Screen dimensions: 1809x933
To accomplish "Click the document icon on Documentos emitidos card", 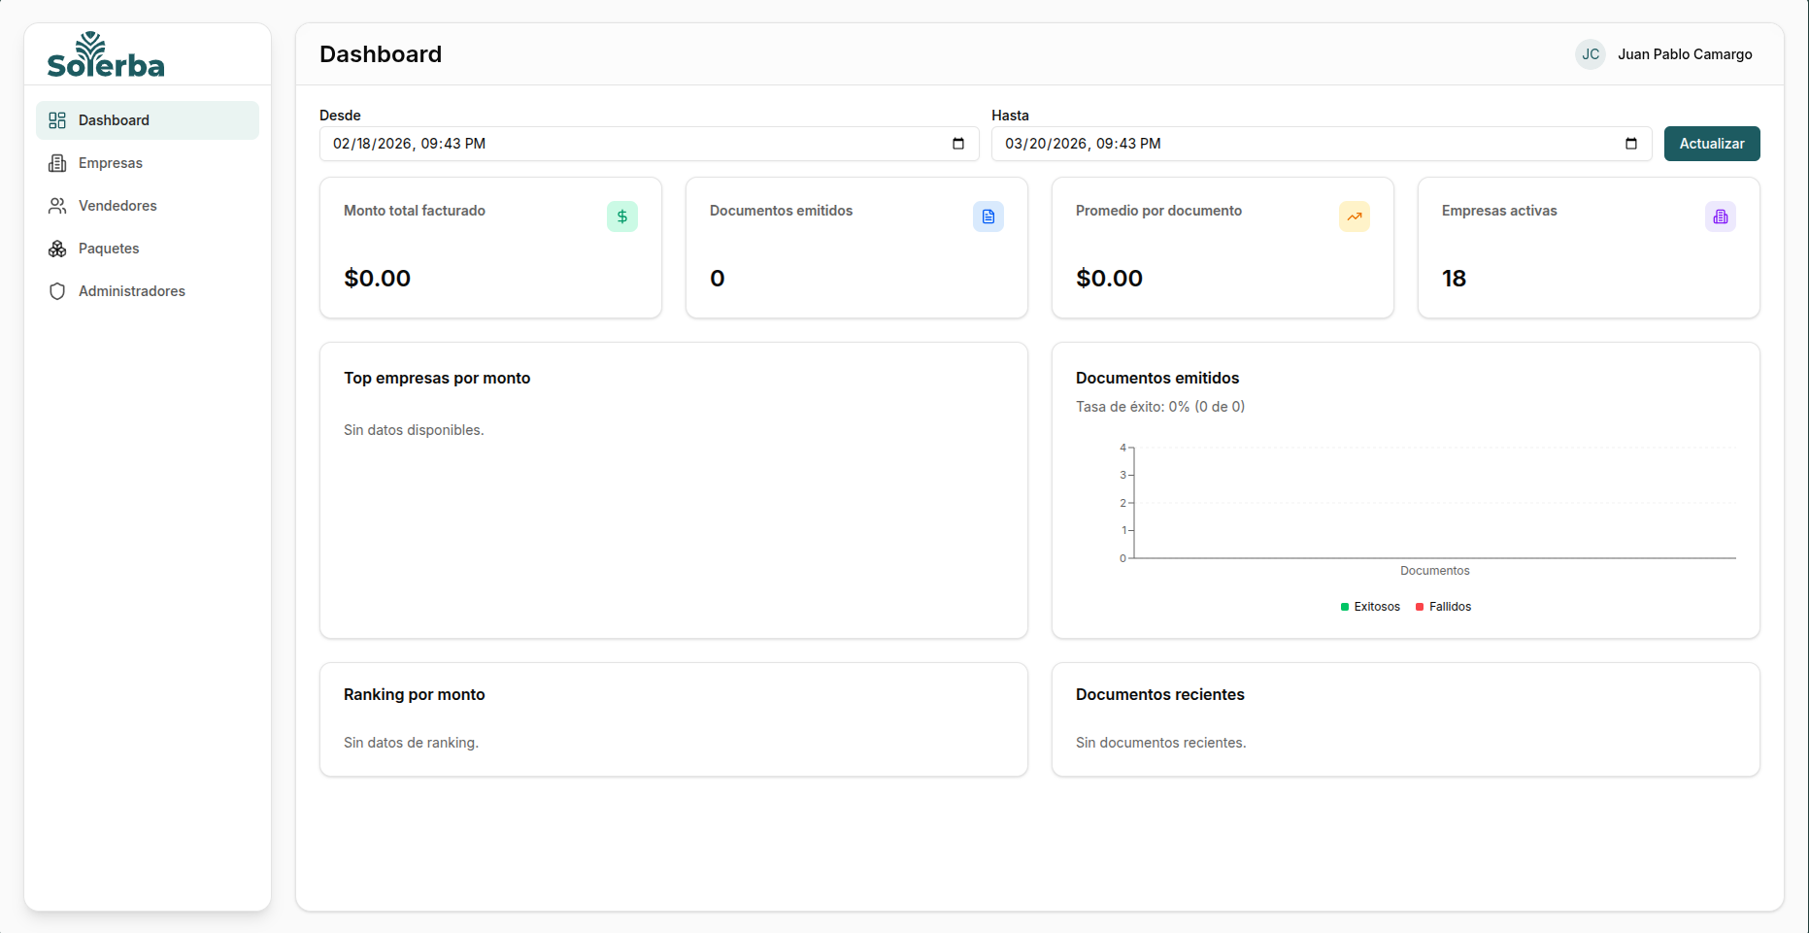I will point(988,217).
